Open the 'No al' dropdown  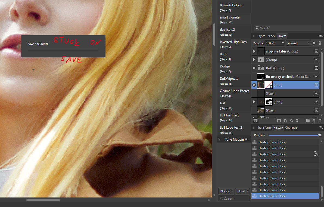pos(242,191)
